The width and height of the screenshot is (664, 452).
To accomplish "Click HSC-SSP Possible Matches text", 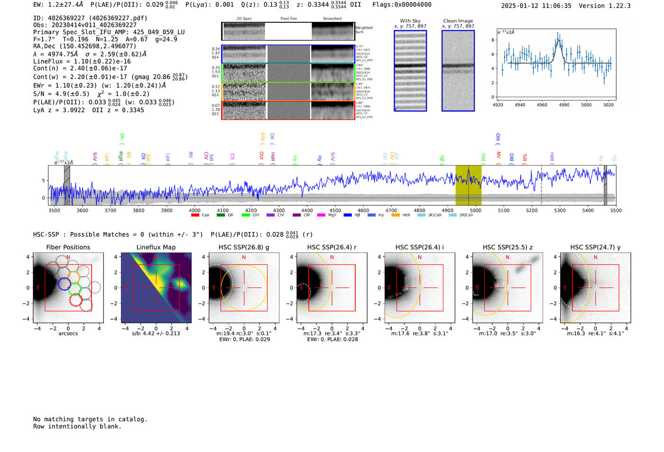I will [118, 235].
